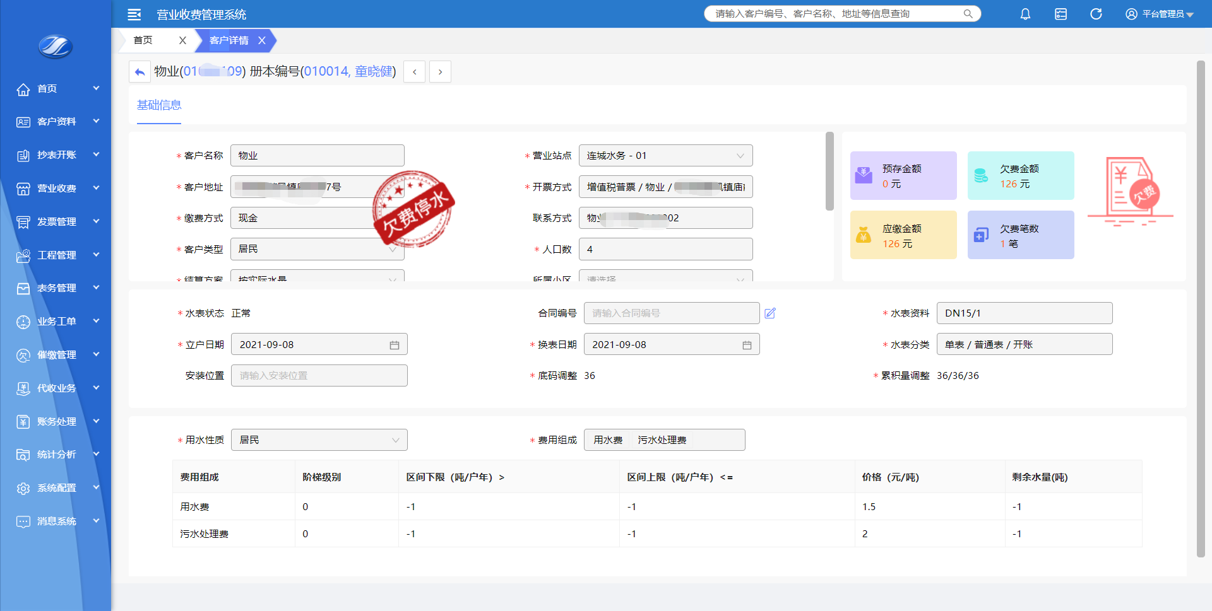Expand the 统计分析 menu chevron
This screenshot has width=1212, height=611.
pos(97,454)
